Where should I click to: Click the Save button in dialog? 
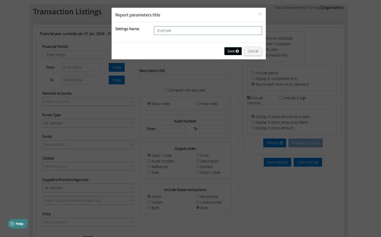click(233, 51)
